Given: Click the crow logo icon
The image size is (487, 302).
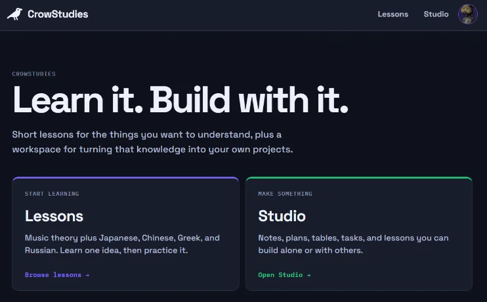Looking at the screenshot, I should [14, 14].
